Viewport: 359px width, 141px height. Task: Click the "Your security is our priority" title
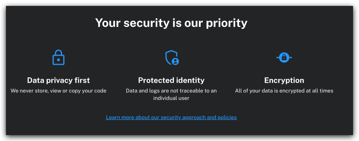171,23
